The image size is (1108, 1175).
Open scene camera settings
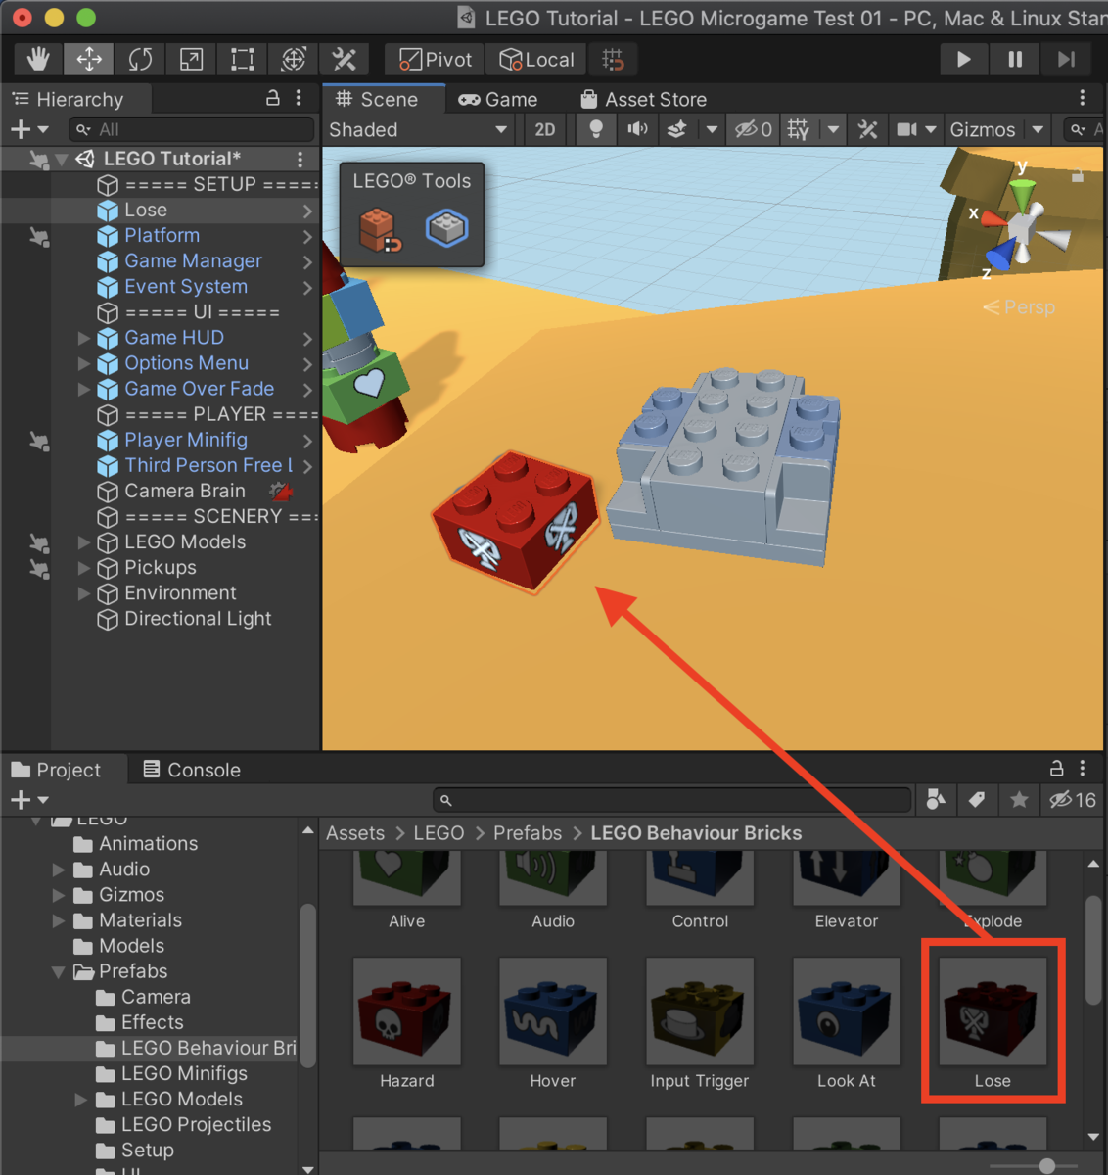(x=908, y=129)
